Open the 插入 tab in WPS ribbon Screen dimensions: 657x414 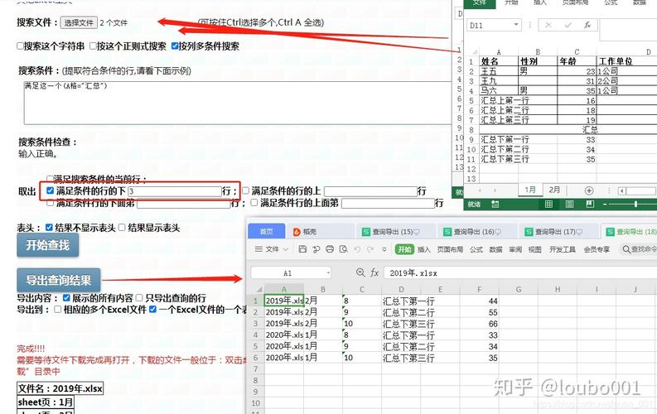(424, 249)
